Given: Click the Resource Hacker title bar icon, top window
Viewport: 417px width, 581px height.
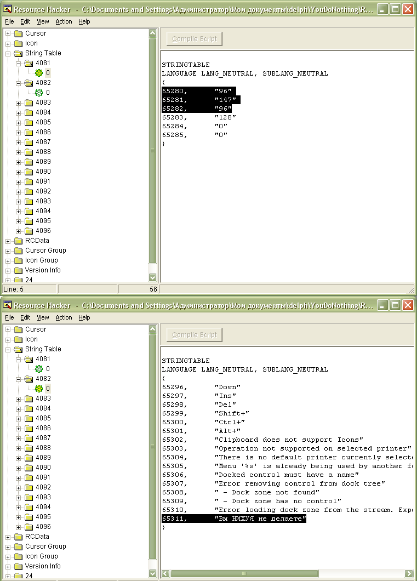Looking at the screenshot, I should [8, 9].
